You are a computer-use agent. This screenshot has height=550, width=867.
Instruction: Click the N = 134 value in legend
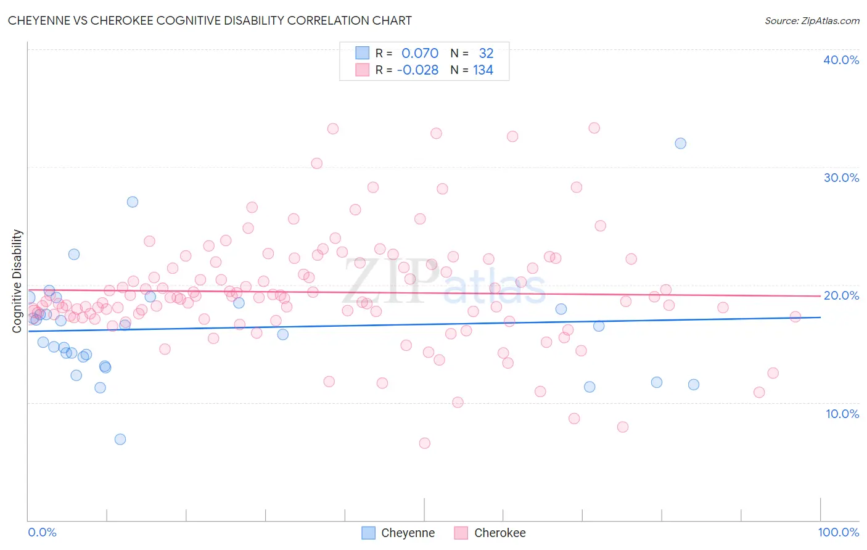[472, 70]
